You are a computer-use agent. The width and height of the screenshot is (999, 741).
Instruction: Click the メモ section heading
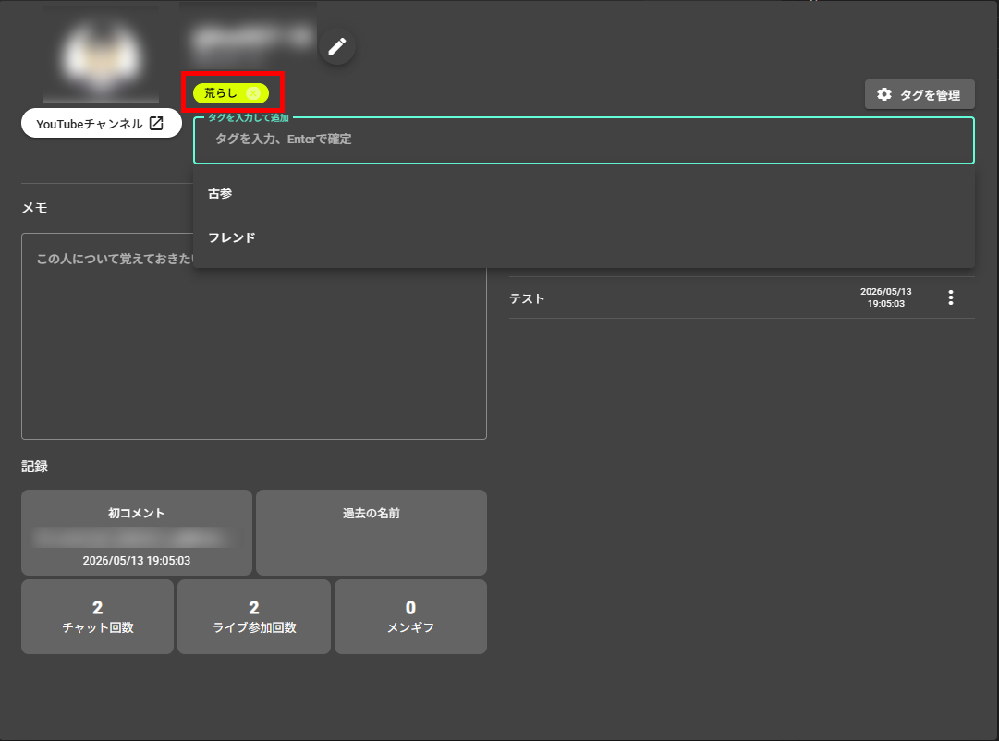pos(34,208)
